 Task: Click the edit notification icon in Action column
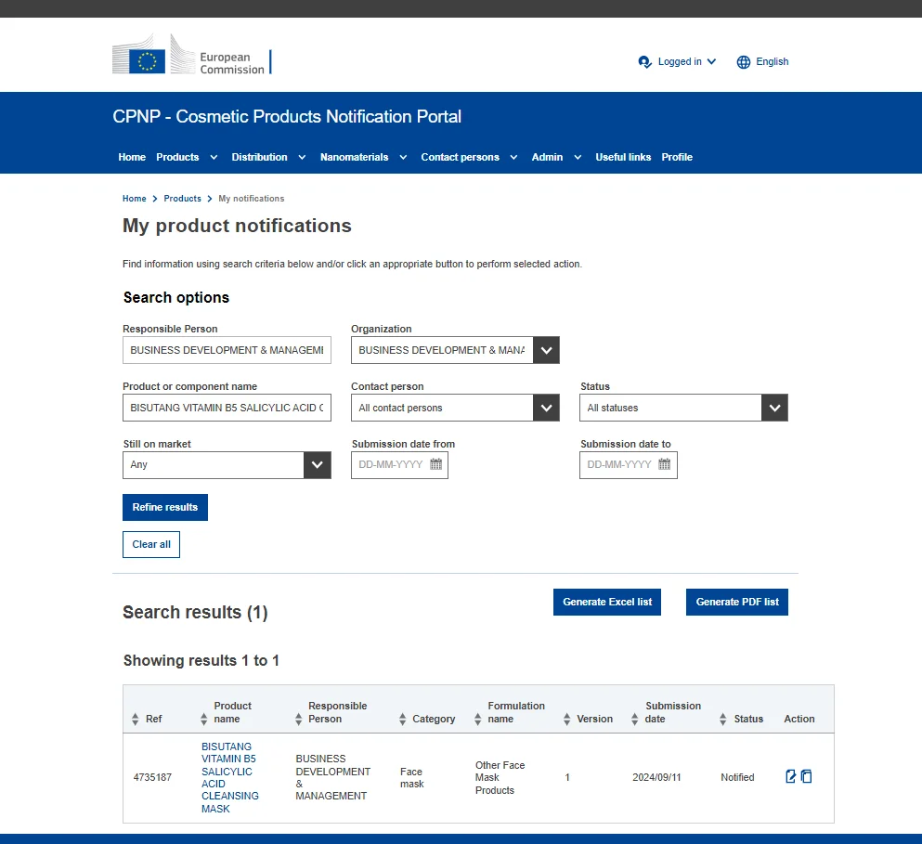coord(791,777)
